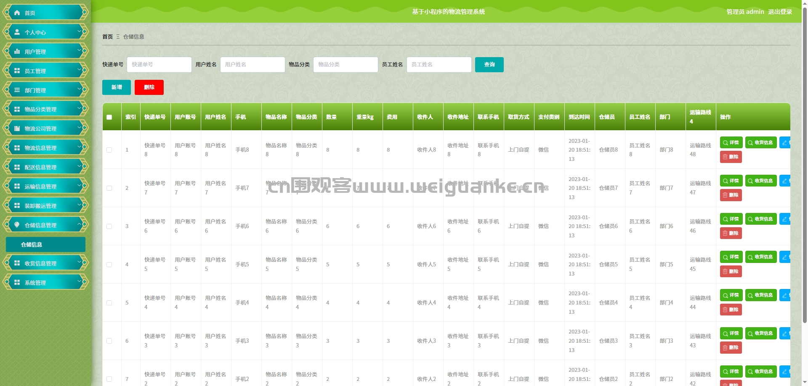Viewport: 808px width, 386px height.
Task: Click the person icon beside 个人中心
Action: (17, 32)
